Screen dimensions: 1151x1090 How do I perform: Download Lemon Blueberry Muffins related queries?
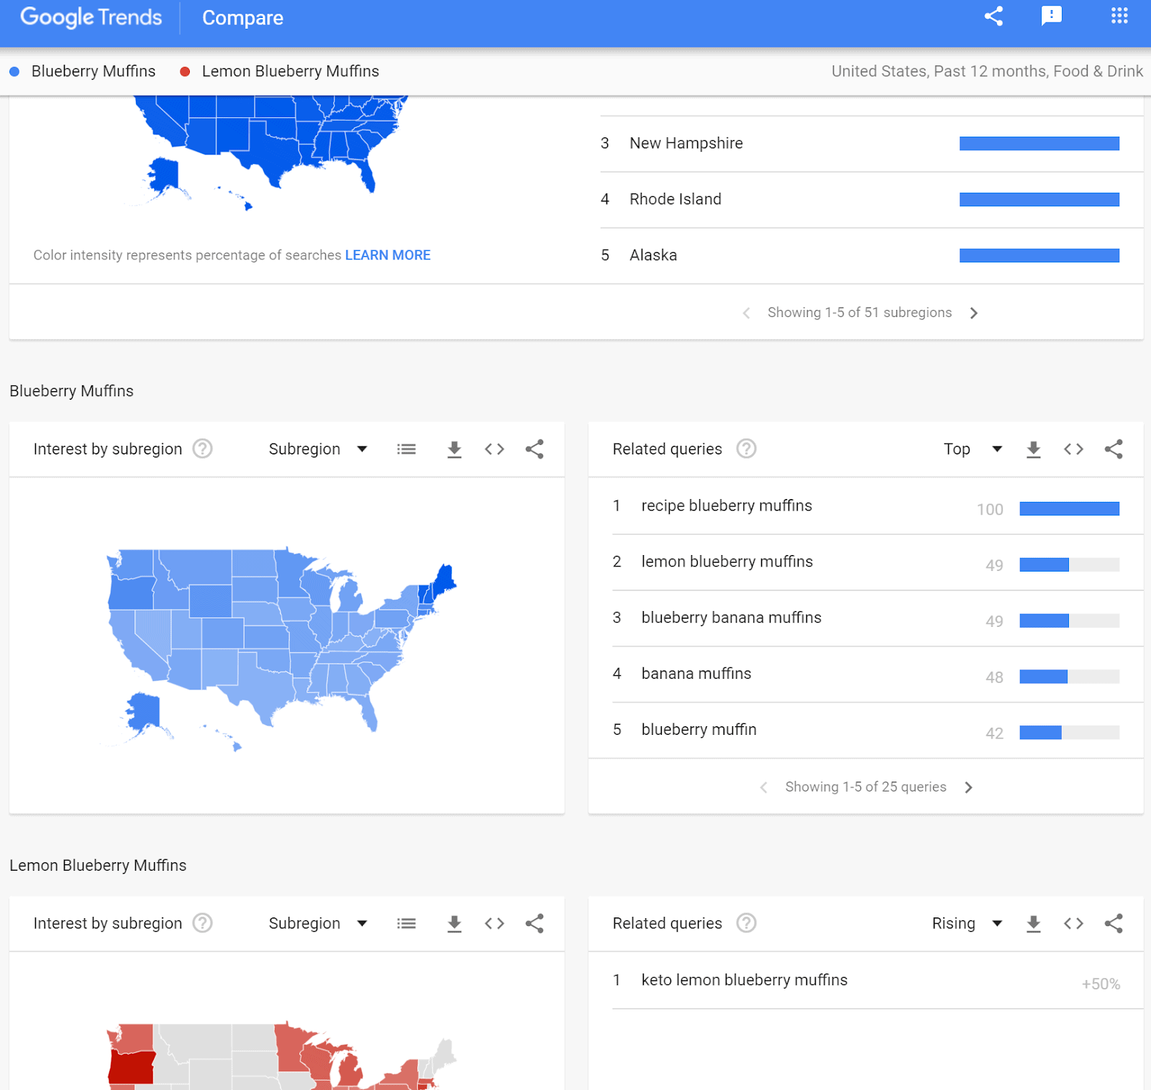[1034, 923]
